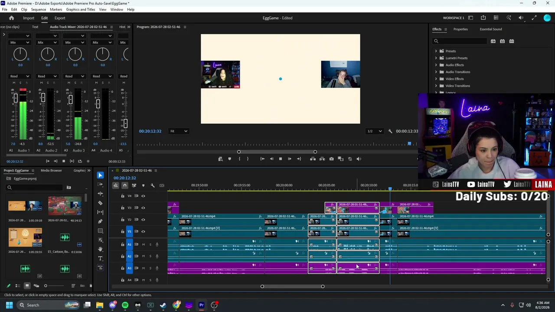Choose the Rectangle tool
The width and height of the screenshot is (555, 312).
pyautogui.click(x=100, y=231)
